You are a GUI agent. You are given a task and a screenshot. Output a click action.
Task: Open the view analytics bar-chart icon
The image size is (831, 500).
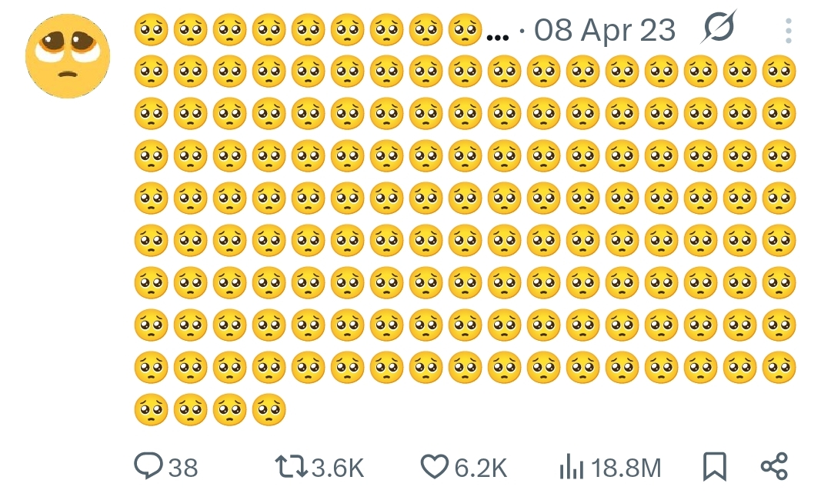pyautogui.click(x=569, y=466)
